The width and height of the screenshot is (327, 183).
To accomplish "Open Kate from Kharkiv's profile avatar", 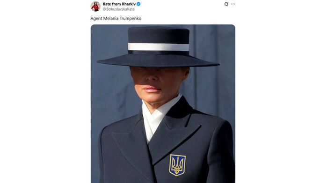I will click(95, 7).
